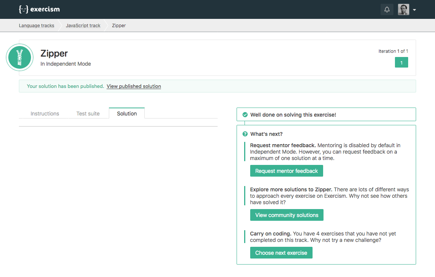
Task: Click the exercism logo in the header
Action: 39,9
